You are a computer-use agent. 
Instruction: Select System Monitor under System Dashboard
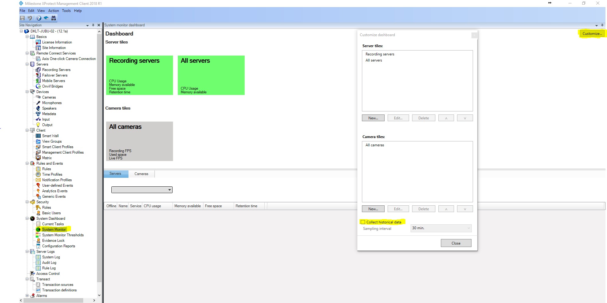(54, 230)
